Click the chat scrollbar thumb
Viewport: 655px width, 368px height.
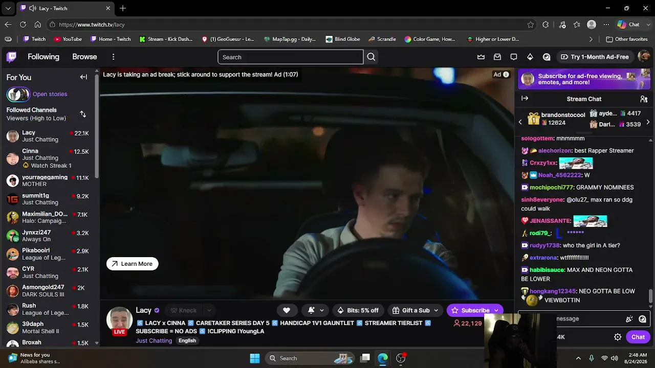click(651, 296)
